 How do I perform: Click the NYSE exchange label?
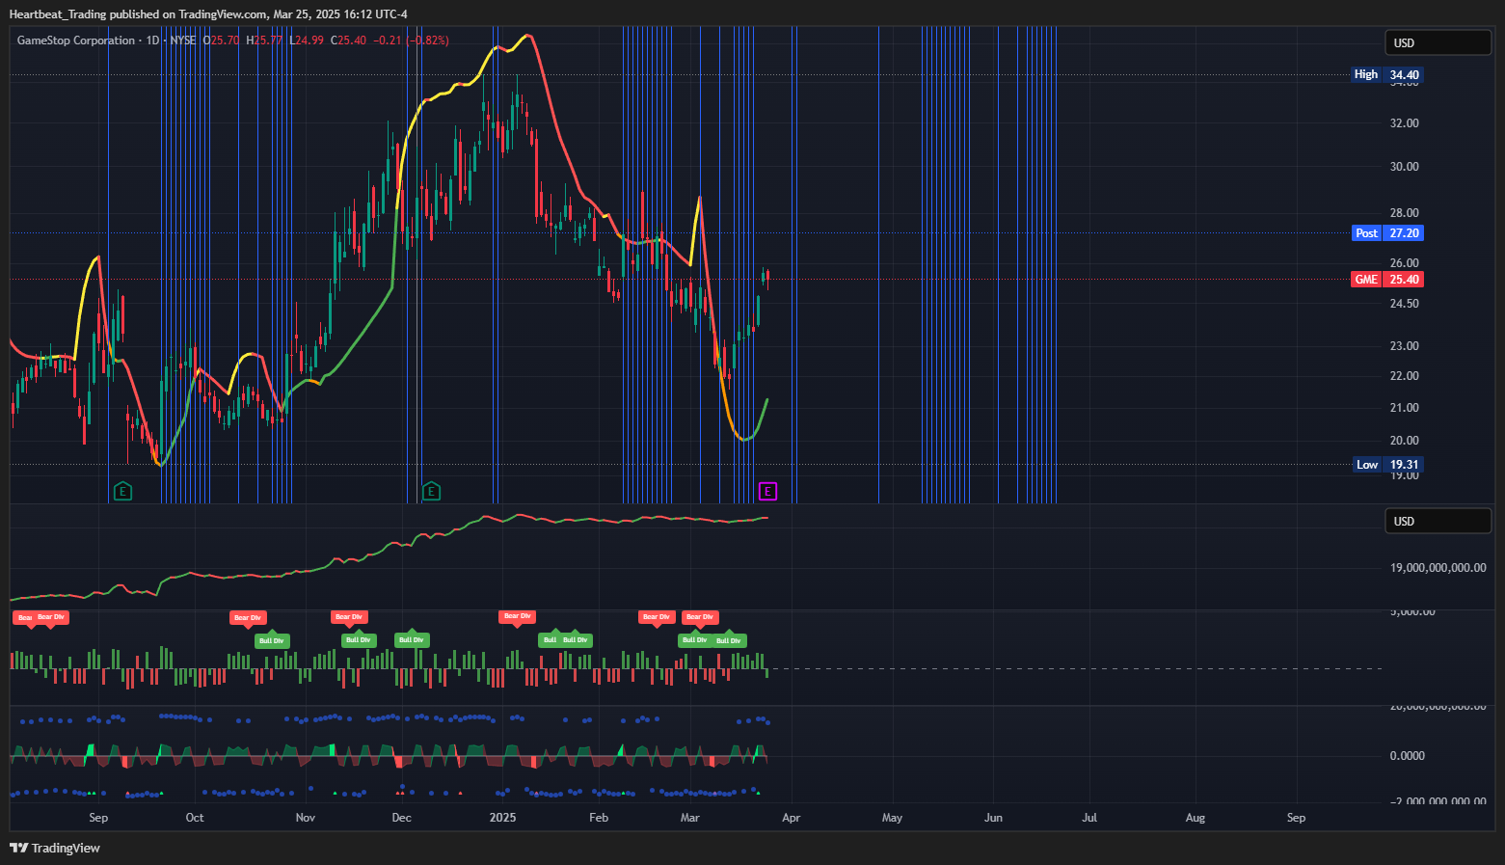tap(183, 41)
